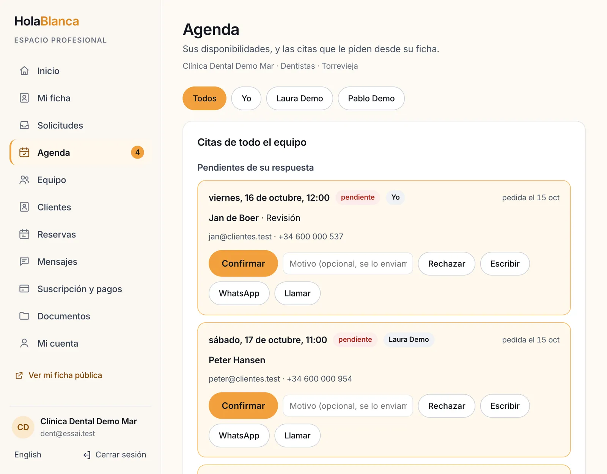Click Escribir for Peter Hansen
Image resolution: width=607 pixels, height=474 pixels.
pyautogui.click(x=505, y=406)
